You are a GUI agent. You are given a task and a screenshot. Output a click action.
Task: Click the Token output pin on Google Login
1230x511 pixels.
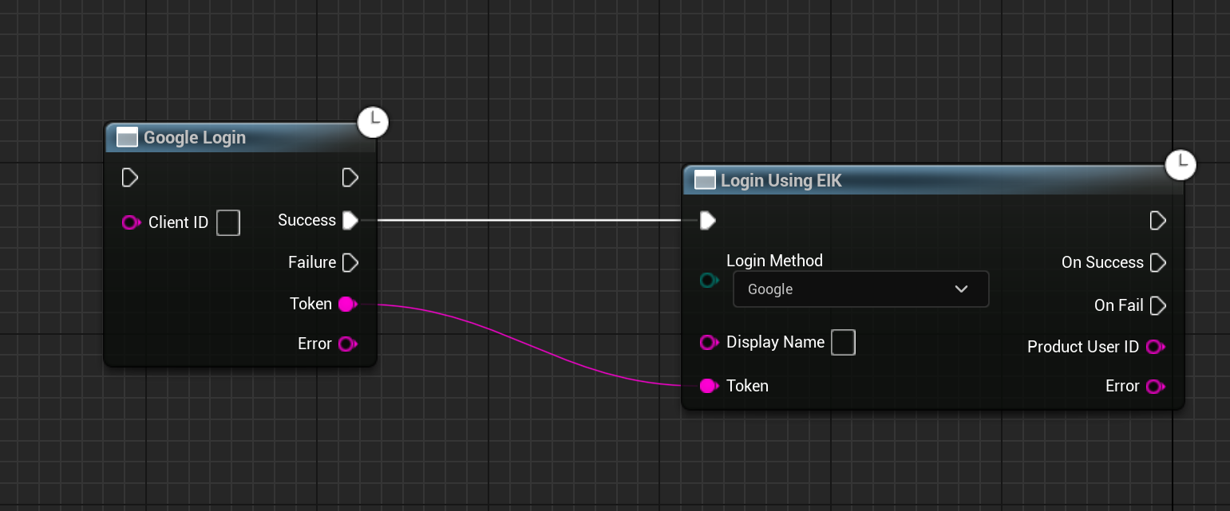tap(347, 304)
